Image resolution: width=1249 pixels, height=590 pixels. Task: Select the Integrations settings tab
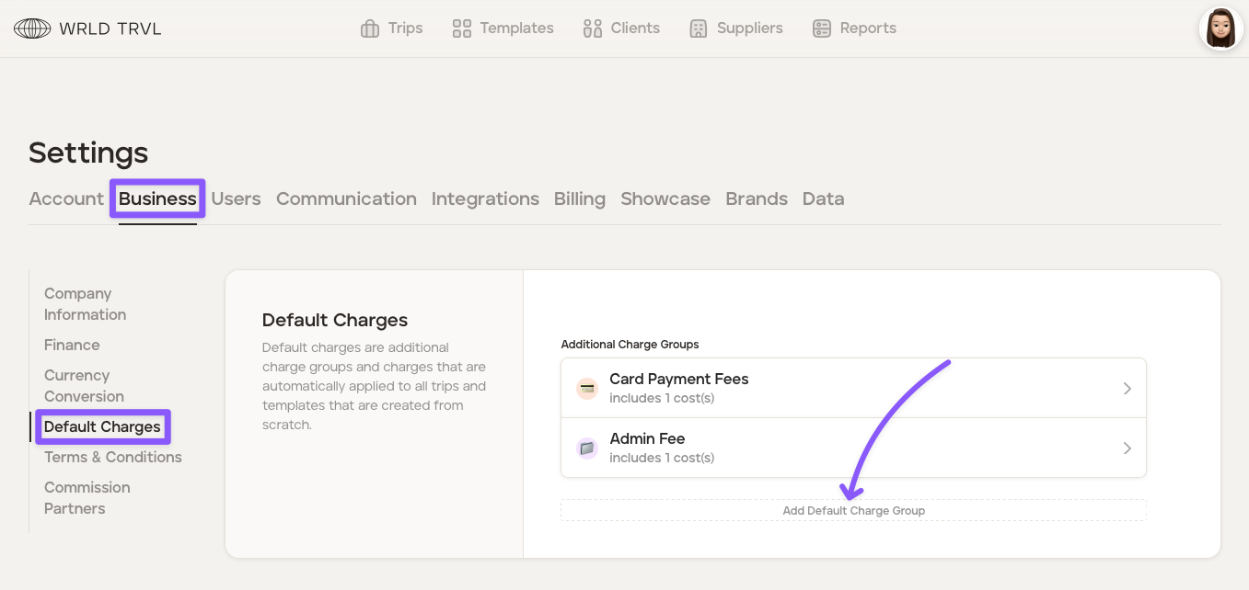click(485, 199)
